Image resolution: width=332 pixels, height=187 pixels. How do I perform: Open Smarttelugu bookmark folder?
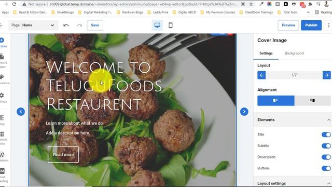[62, 12]
